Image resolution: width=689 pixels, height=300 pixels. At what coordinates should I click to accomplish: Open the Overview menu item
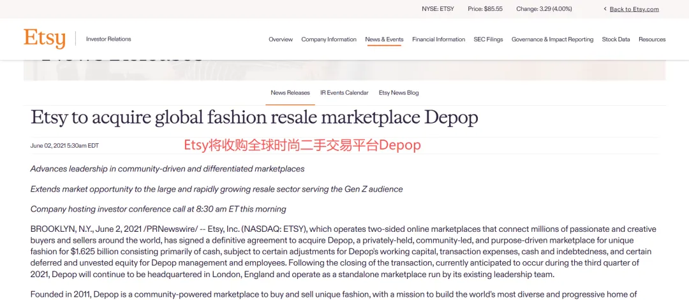click(280, 39)
